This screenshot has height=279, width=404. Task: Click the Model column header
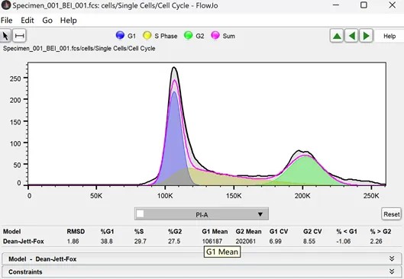[x=12, y=232]
